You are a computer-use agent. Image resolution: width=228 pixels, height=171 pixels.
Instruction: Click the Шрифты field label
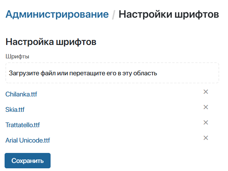(17, 56)
